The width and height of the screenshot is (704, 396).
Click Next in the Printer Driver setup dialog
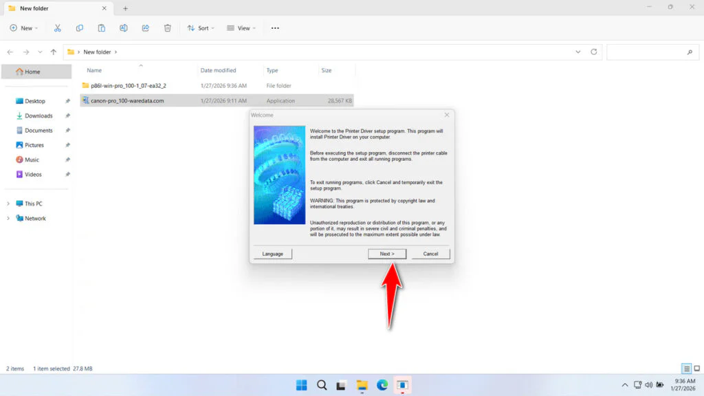point(386,253)
